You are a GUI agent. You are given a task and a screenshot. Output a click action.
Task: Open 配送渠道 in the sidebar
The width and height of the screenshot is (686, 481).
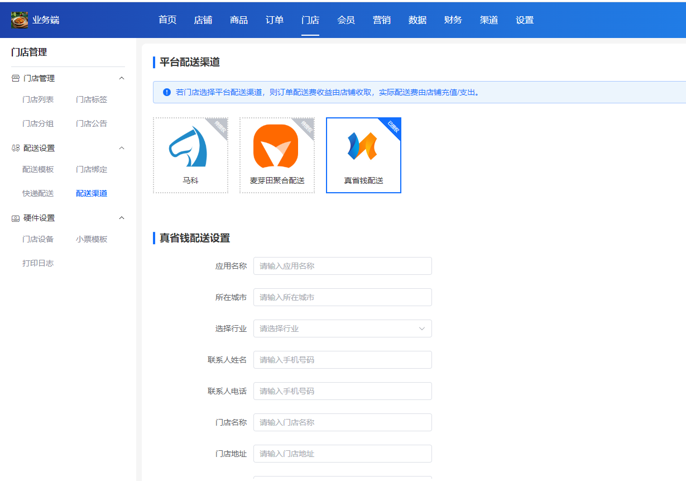pyautogui.click(x=92, y=193)
